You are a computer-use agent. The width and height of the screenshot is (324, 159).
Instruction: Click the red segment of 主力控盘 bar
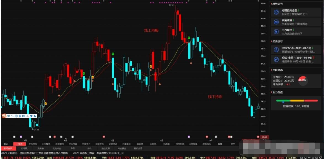pos(311,101)
